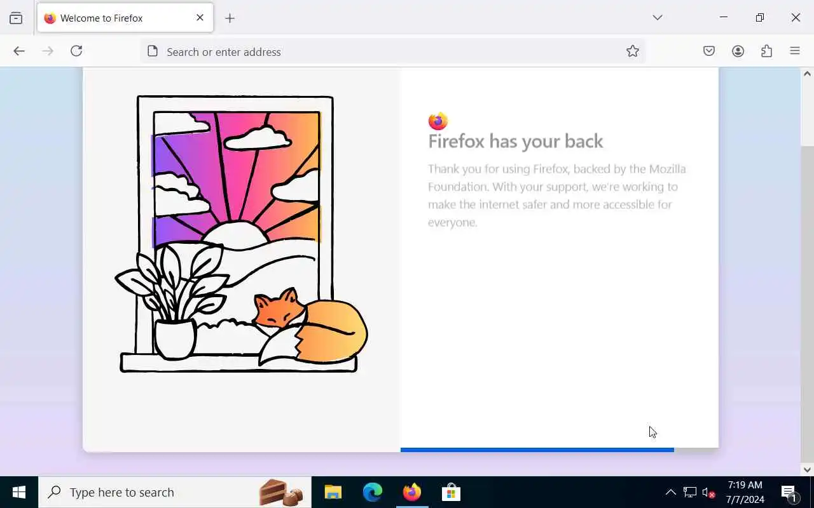814x508 pixels.
Task: Launch Microsoft Edge from the taskbar
Action: (373, 492)
